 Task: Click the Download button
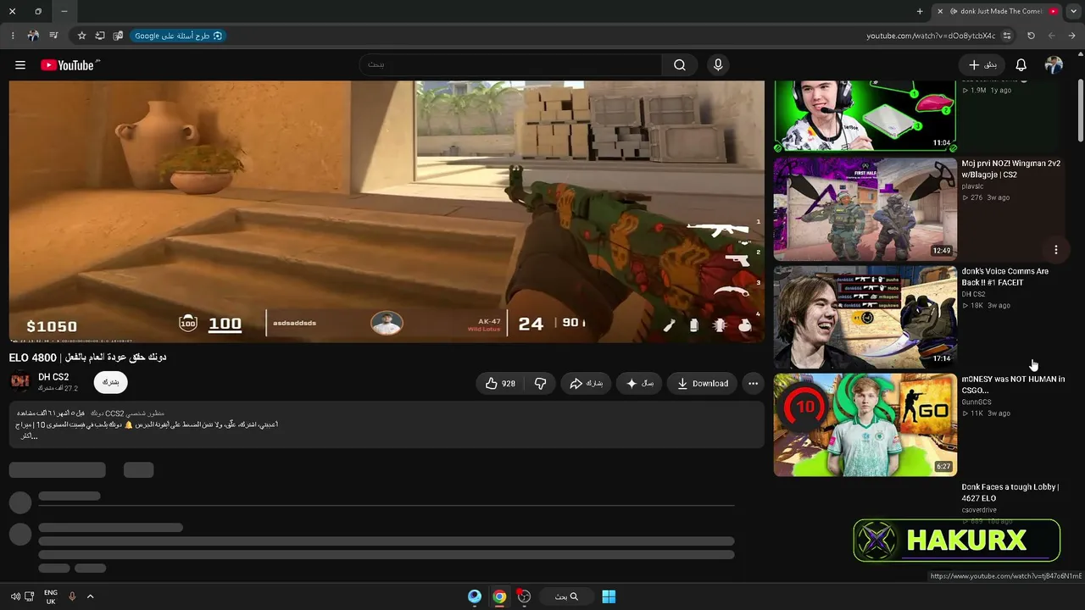coord(703,384)
